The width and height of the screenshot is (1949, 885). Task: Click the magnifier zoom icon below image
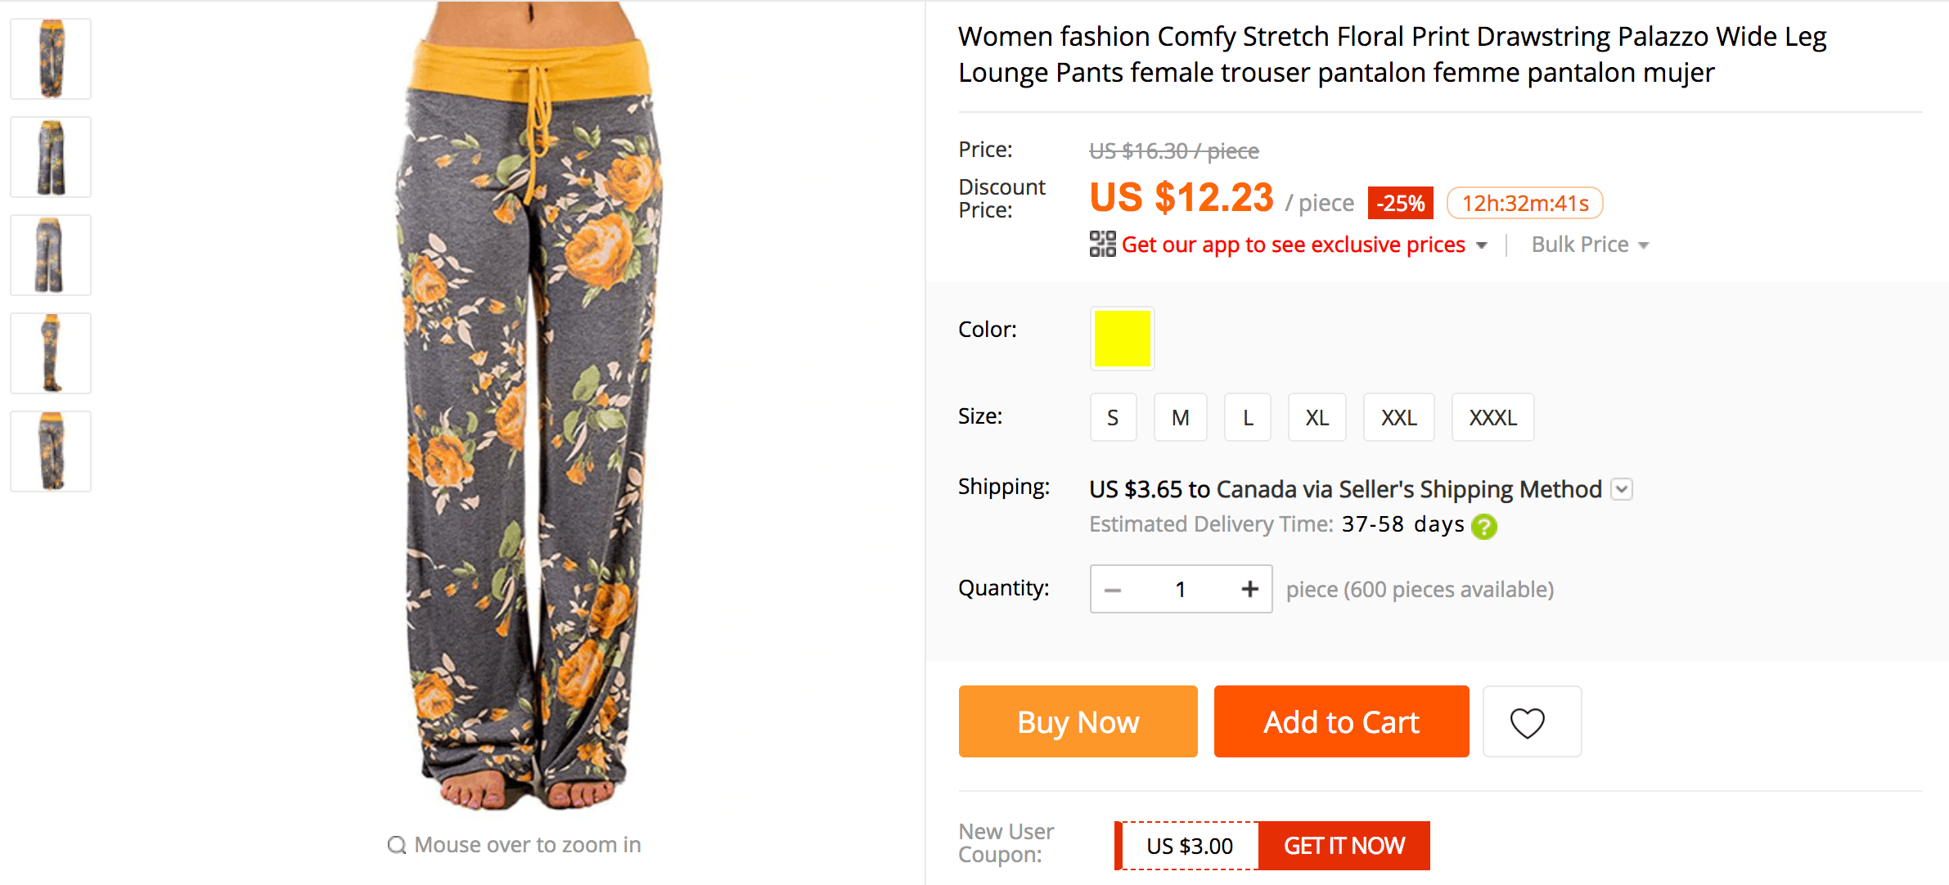coord(397,845)
